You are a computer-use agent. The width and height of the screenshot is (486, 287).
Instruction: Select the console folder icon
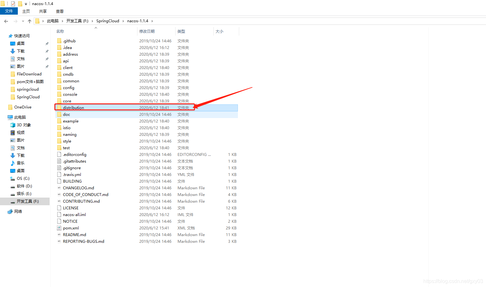(x=59, y=94)
